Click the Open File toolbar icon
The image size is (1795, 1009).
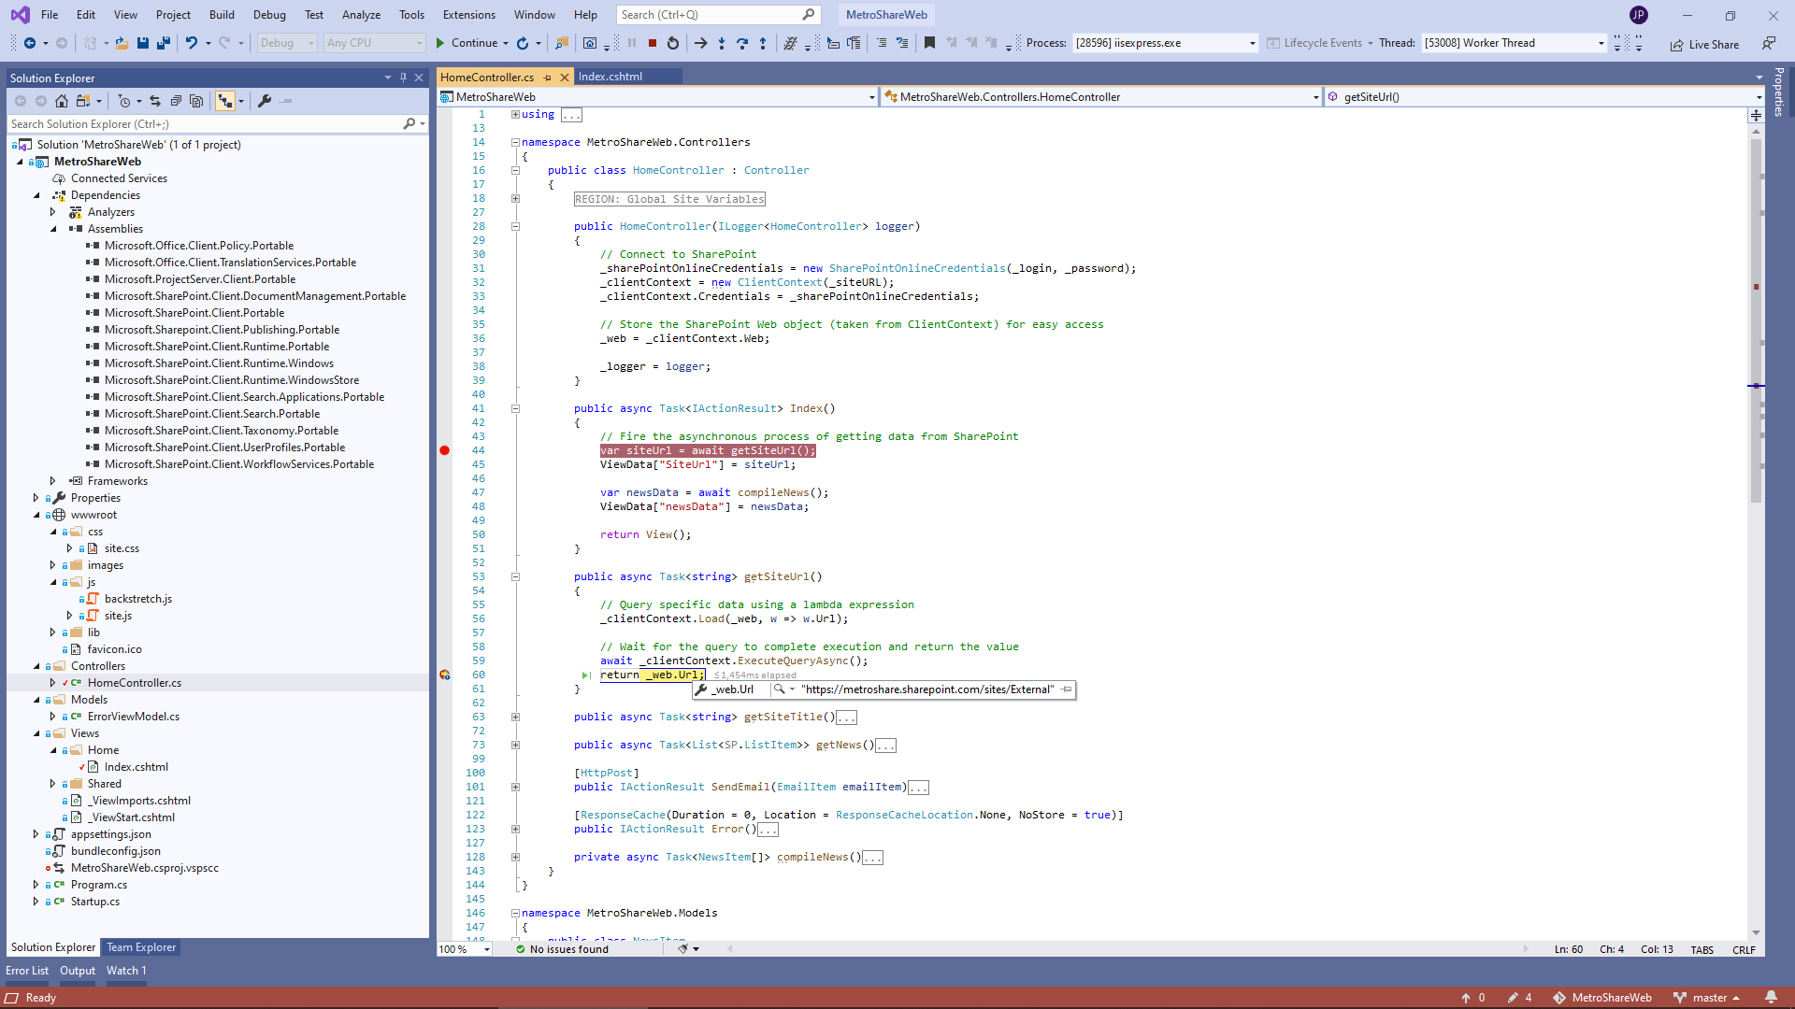point(122,43)
